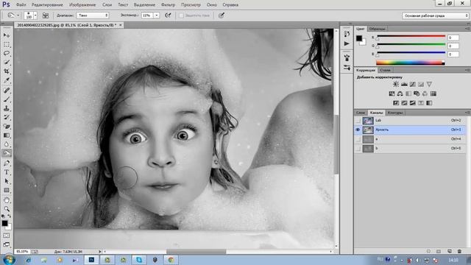Delete current channel trash button
This screenshot has width=471, height=265.
click(x=459, y=251)
